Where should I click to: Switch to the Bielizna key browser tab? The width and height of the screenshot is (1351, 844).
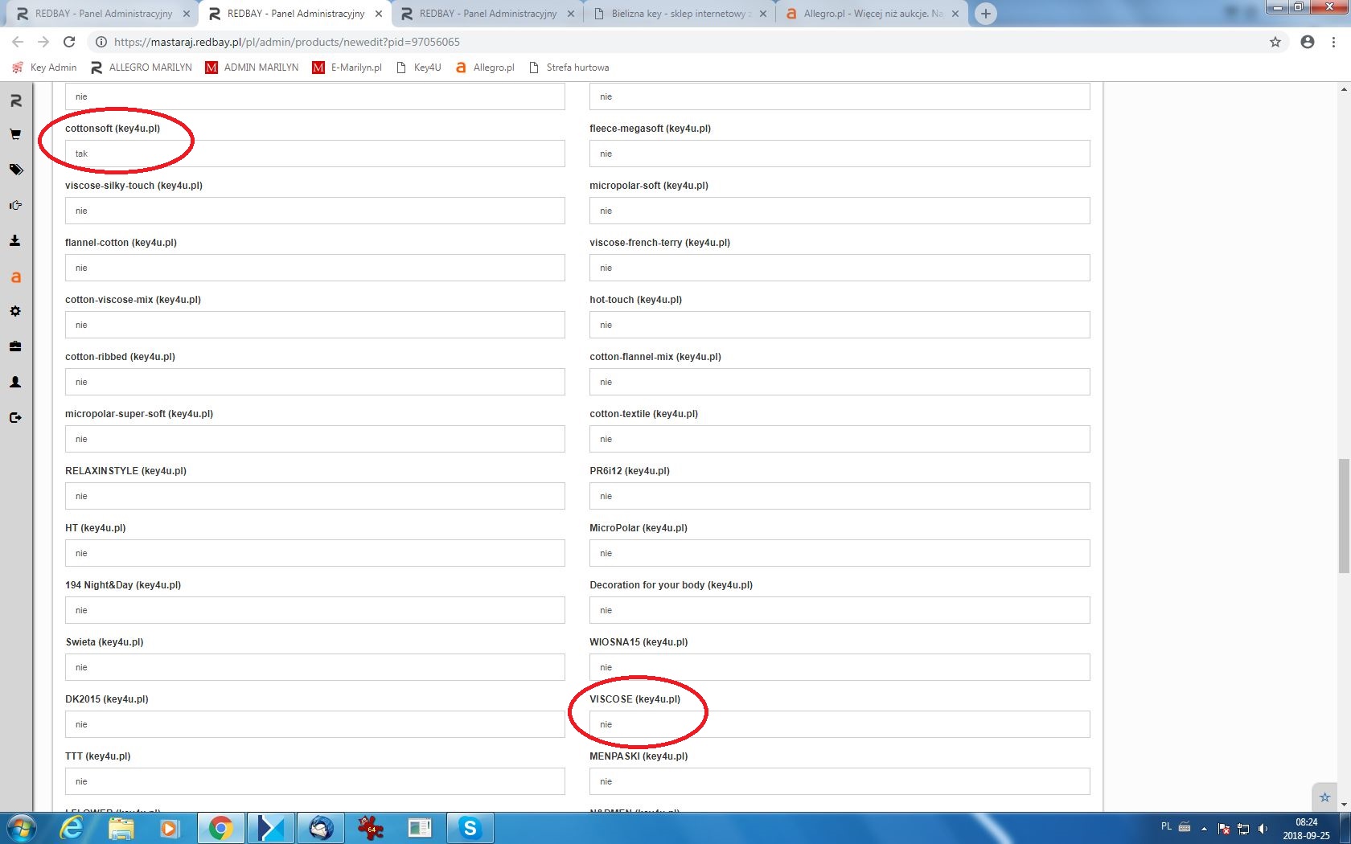680,14
